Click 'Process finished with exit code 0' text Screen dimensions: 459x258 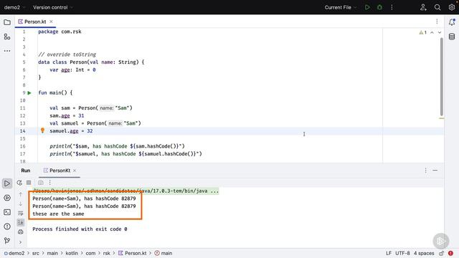(x=80, y=229)
